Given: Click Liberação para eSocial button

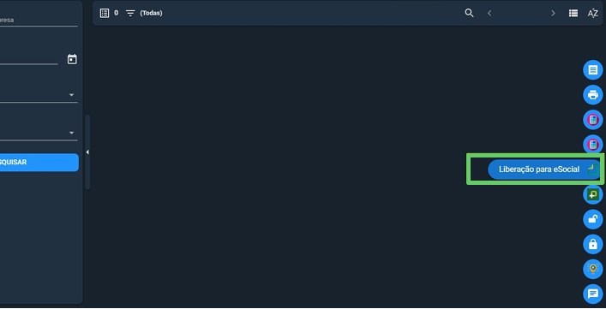Looking at the screenshot, I should pyautogui.click(x=543, y=169).
